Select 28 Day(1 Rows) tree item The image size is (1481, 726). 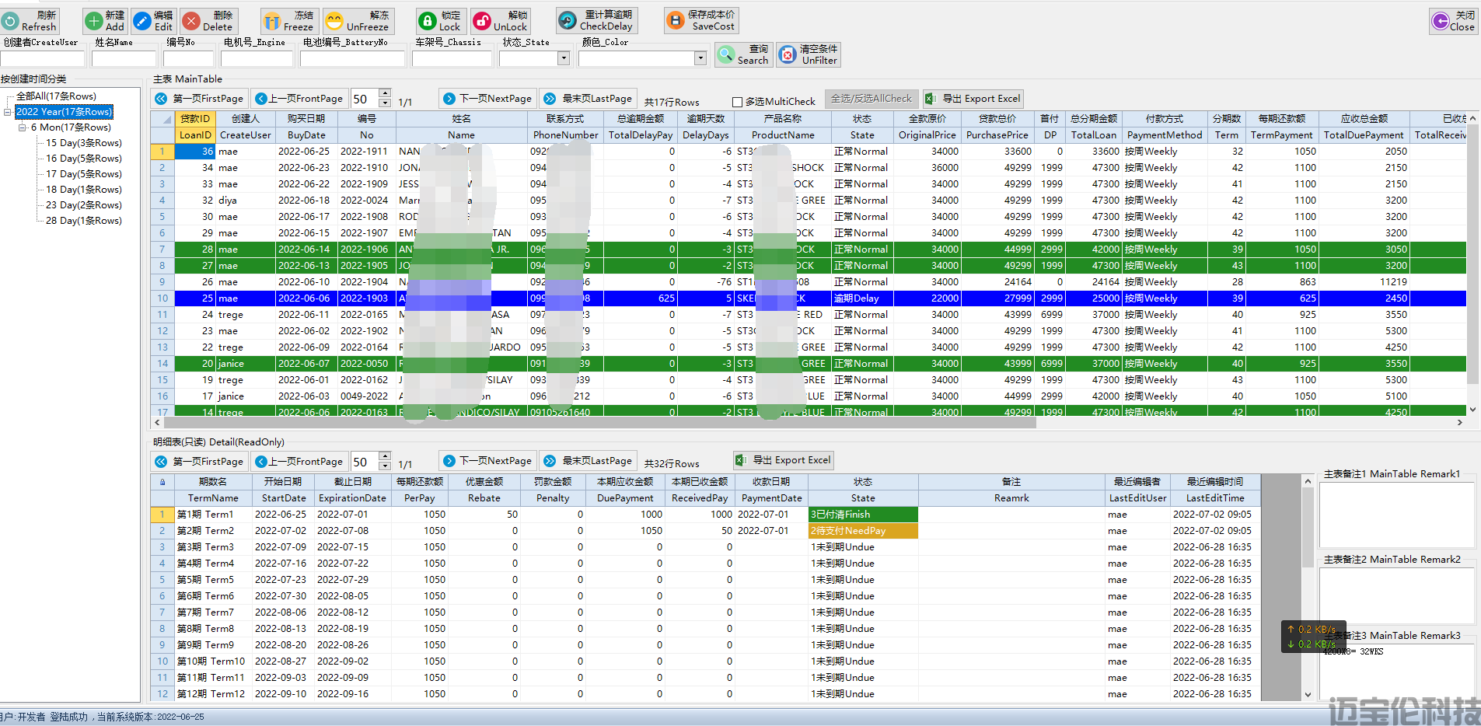[83, 221]
